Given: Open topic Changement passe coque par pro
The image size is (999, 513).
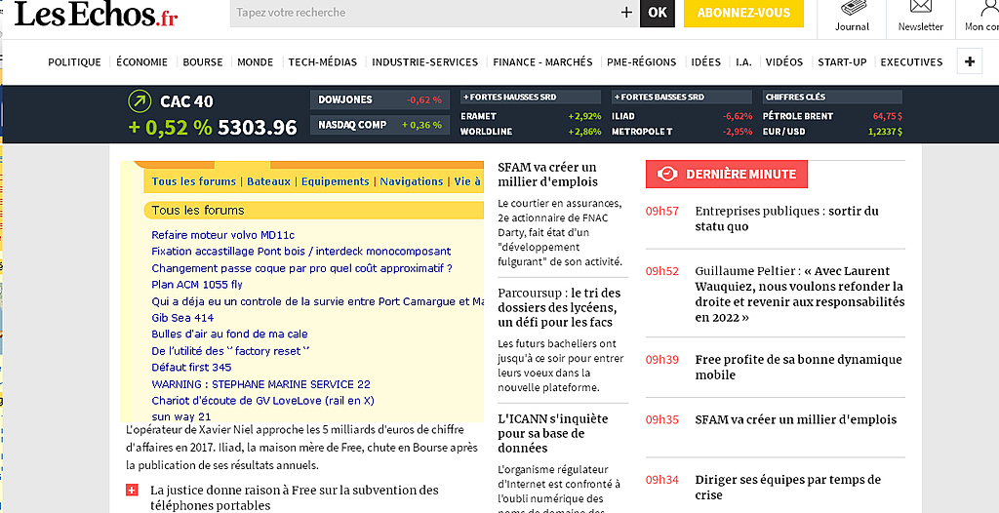Looking at the screenshot, I should pos(302,268).
